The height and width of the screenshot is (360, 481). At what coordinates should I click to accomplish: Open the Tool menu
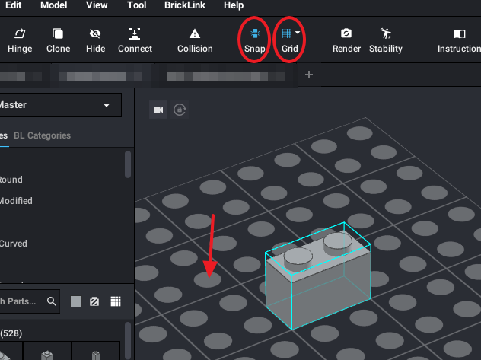pyautogui.click(x=136, y=5)
